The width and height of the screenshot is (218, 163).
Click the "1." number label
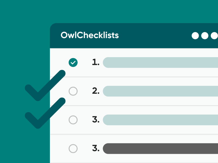[96, 62]
